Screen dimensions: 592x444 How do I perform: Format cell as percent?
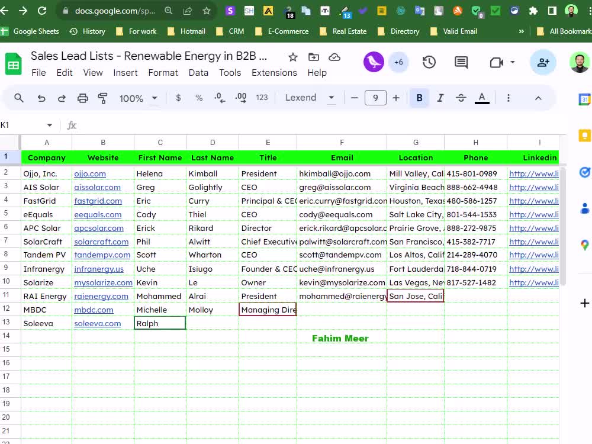click(x=199, y=98)
